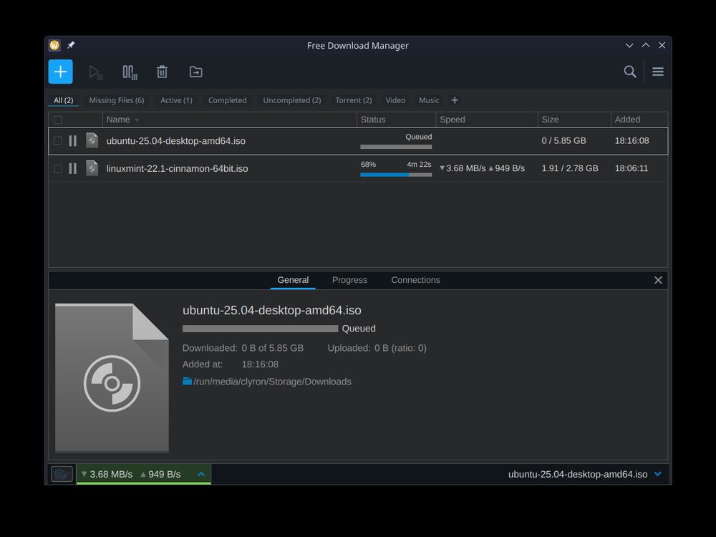The height and width of the screenshot is (537, 716).
Task: Pause the linuxmint-22.1 download
Action: point(72,168)
